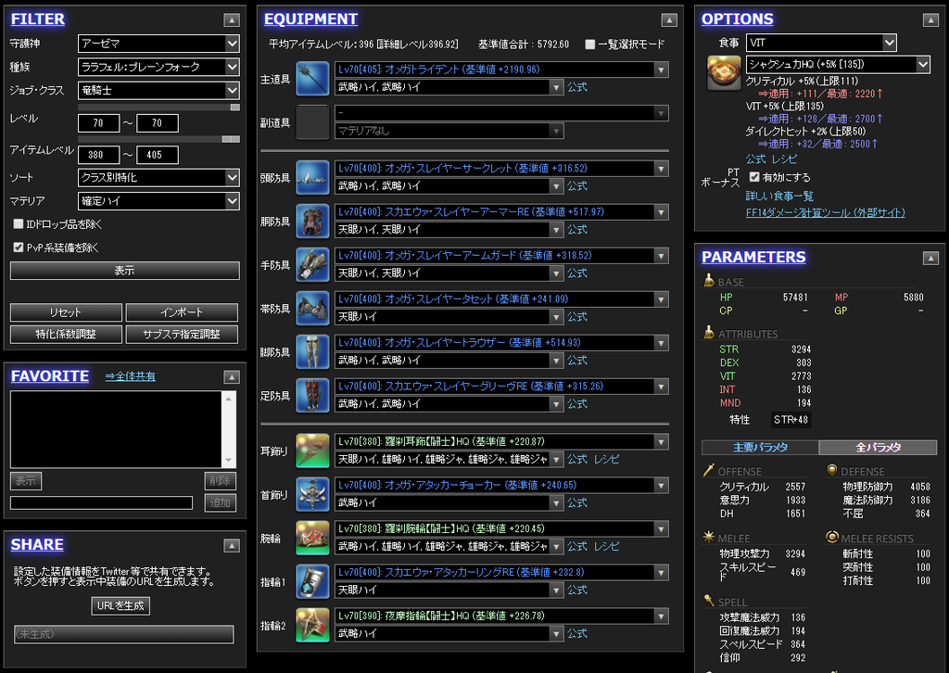
Task: Toggle the 一覧選択モード checkbox
Action: click(590, 44)
